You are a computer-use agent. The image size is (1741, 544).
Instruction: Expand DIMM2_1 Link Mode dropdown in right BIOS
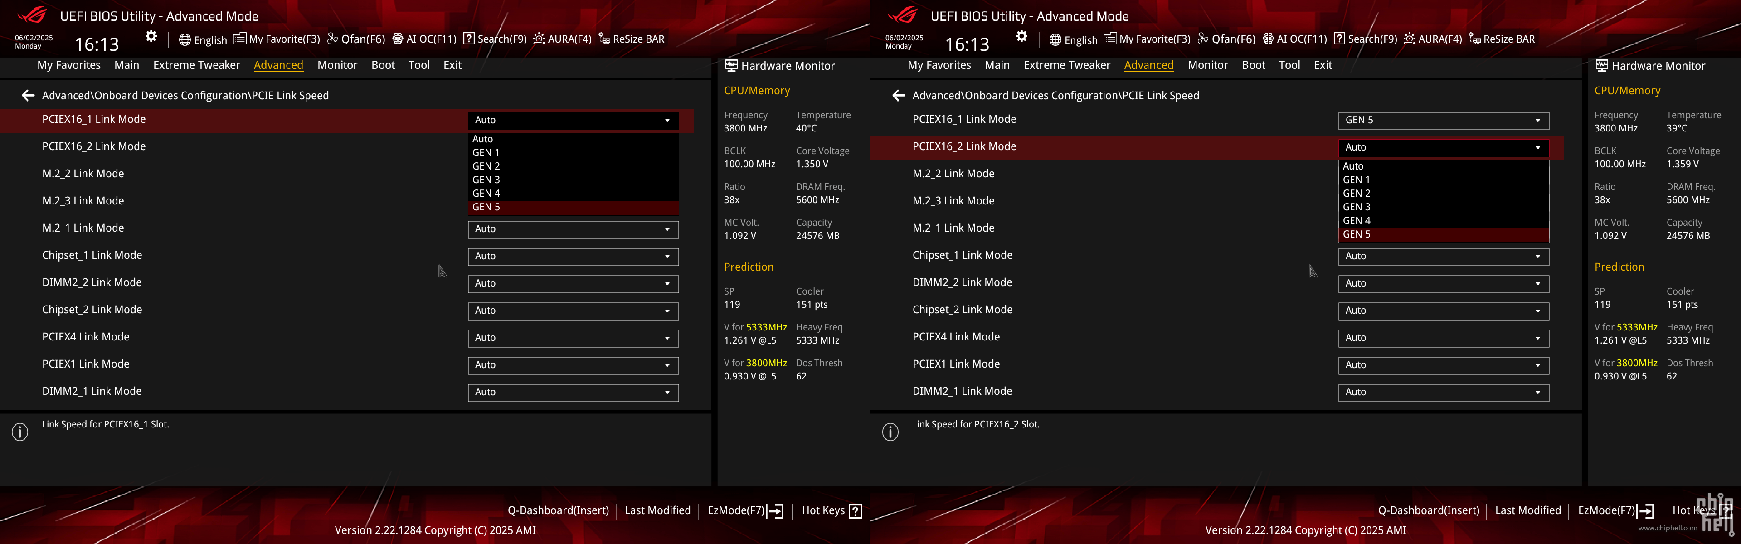point(1444,393)
